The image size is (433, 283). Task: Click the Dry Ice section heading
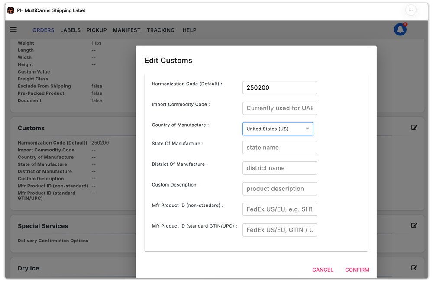[28, 268]
